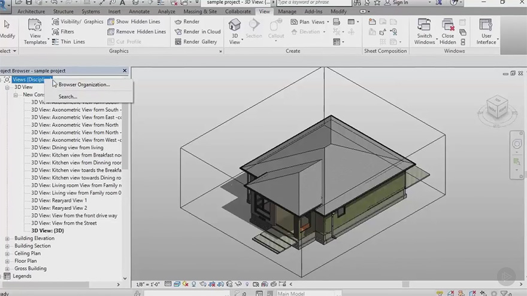The height and width of the screenshot is (296, 527).
Task: Select 3D View: Rearyard View 1
Action: click(x=59, y=200)
